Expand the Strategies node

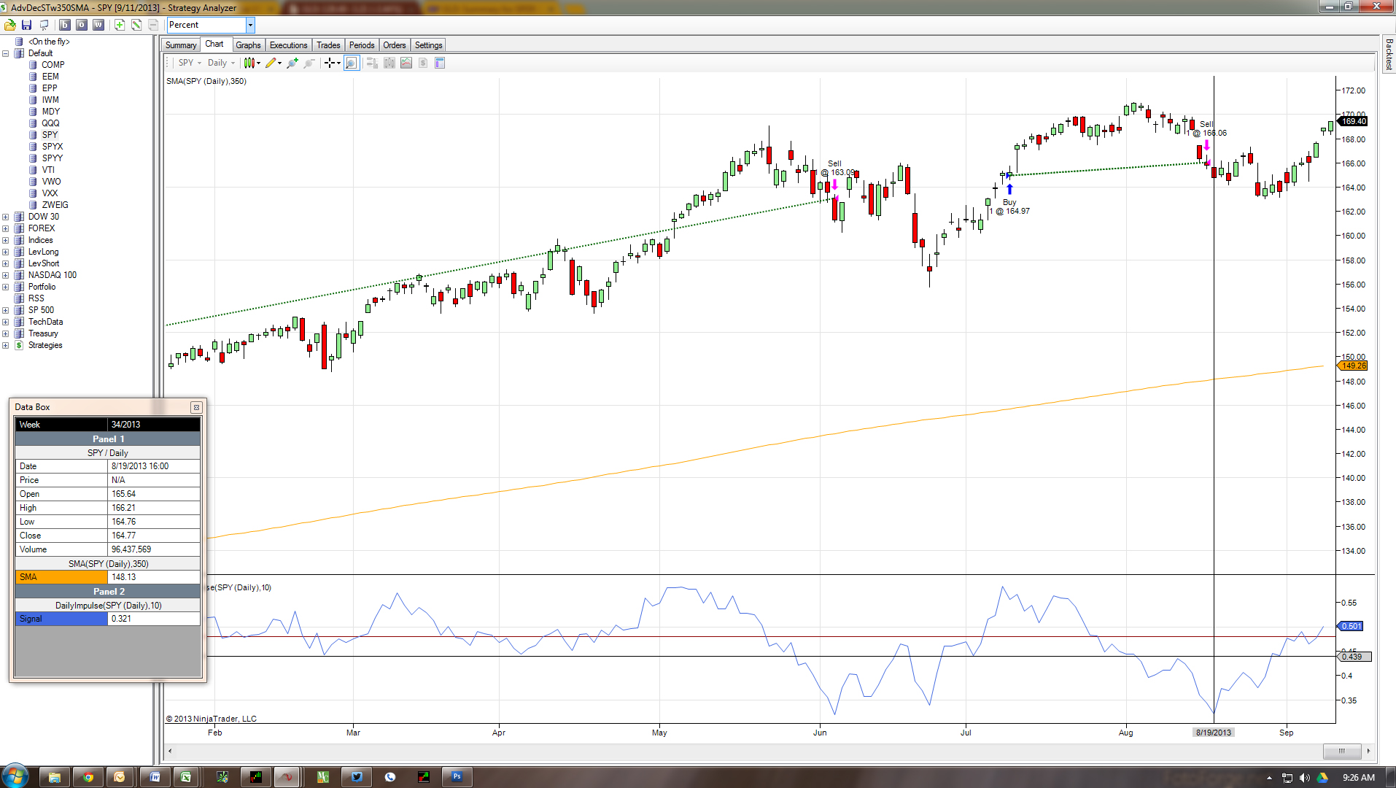click(x=6, y=345)
